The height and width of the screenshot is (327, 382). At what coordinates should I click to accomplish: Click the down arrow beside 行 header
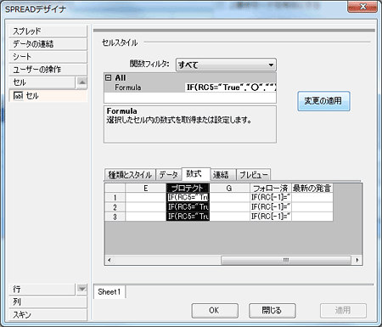click(81, 289)
